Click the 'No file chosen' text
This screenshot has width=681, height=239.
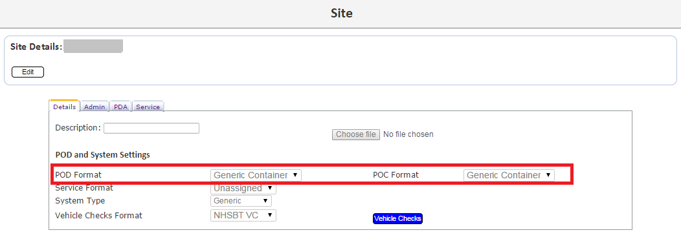(408, 134)
